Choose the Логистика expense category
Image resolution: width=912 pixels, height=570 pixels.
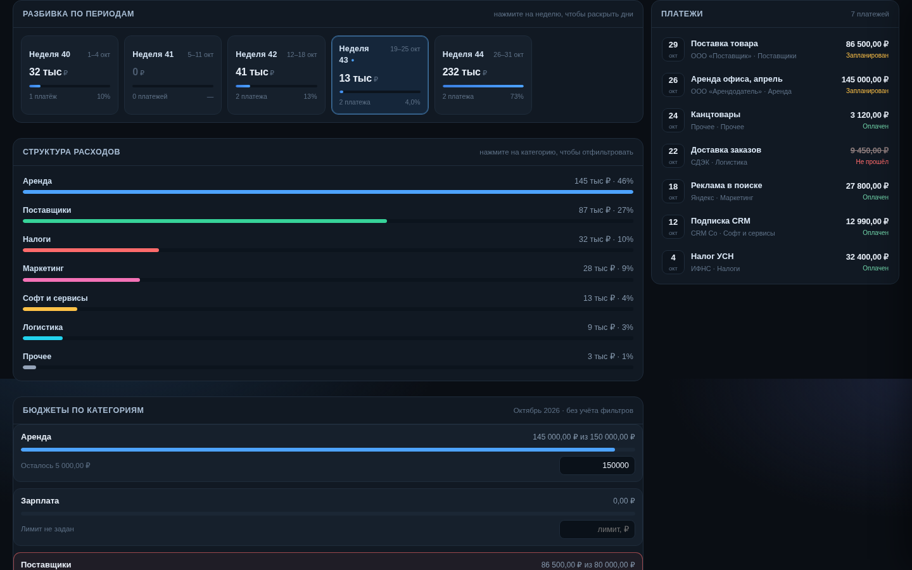coord(328,332)
